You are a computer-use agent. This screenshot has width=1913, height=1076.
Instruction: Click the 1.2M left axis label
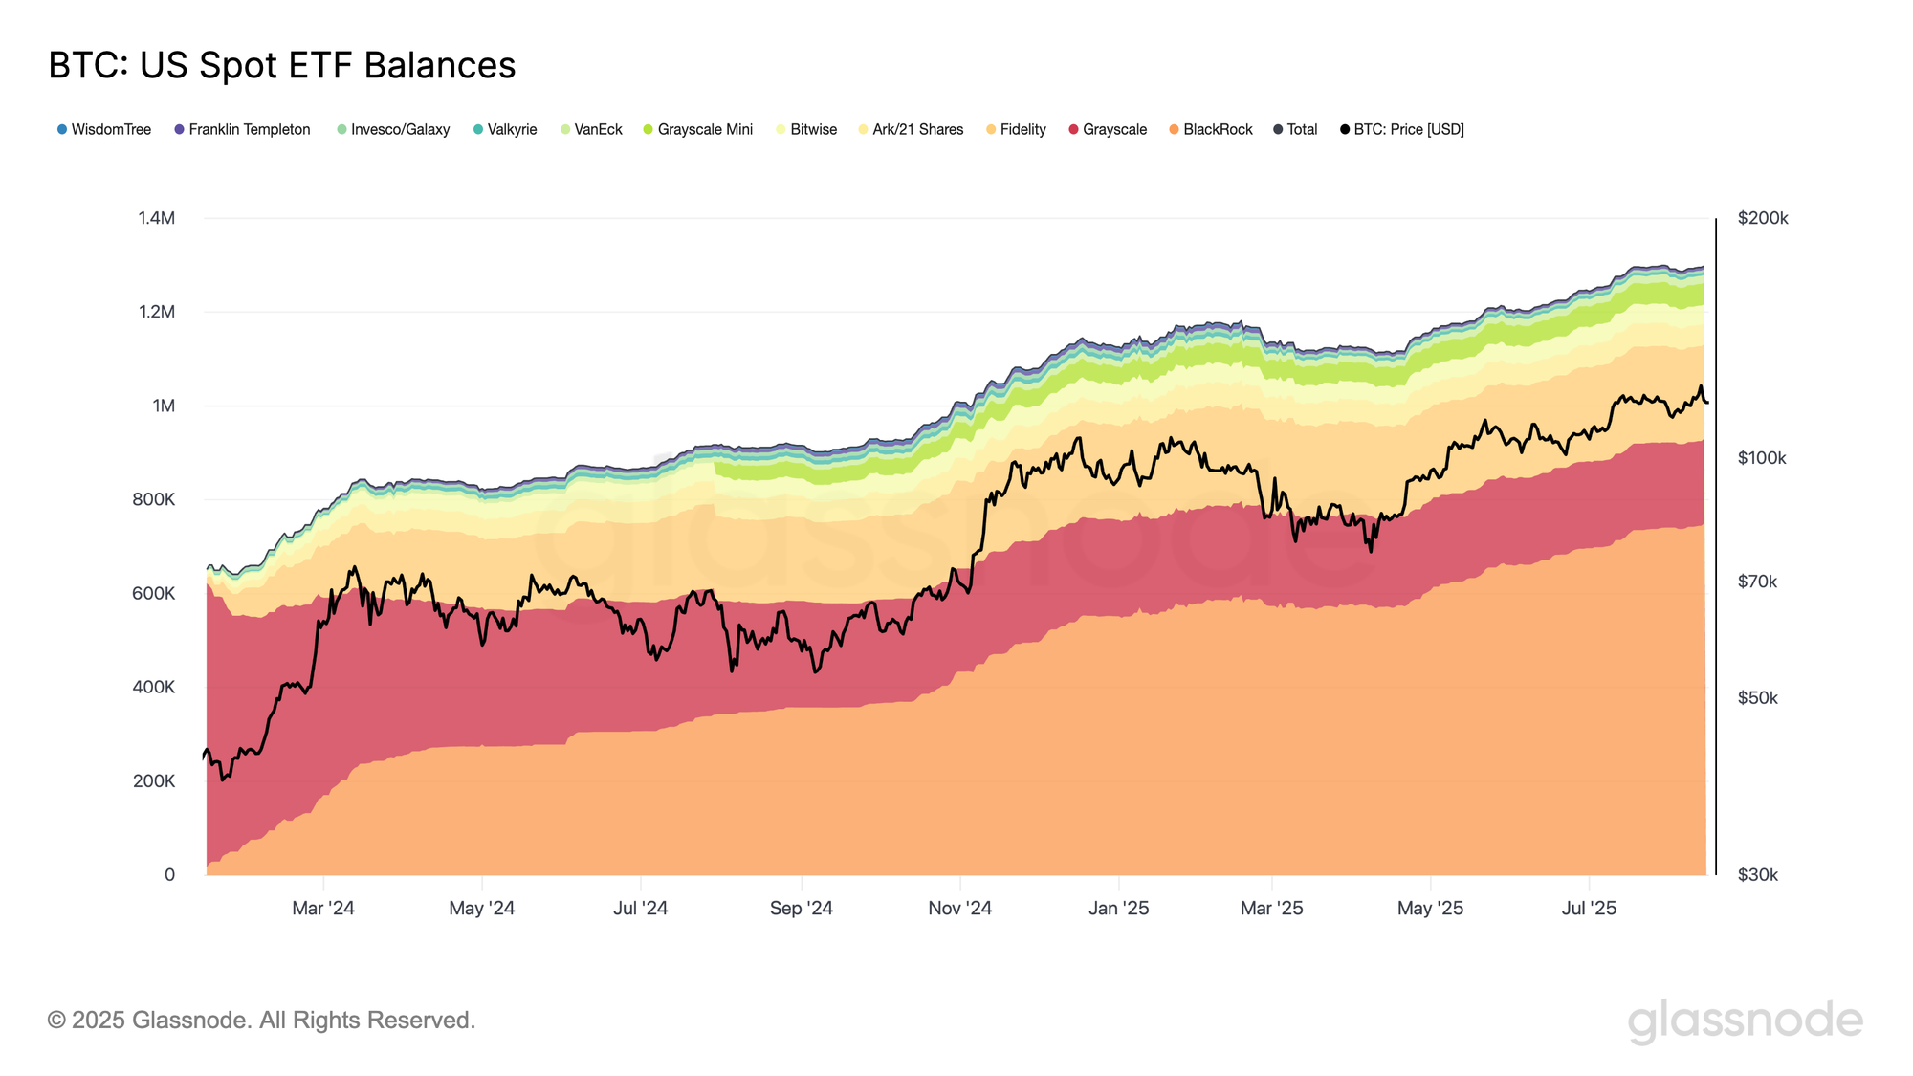tap(157, 312)
